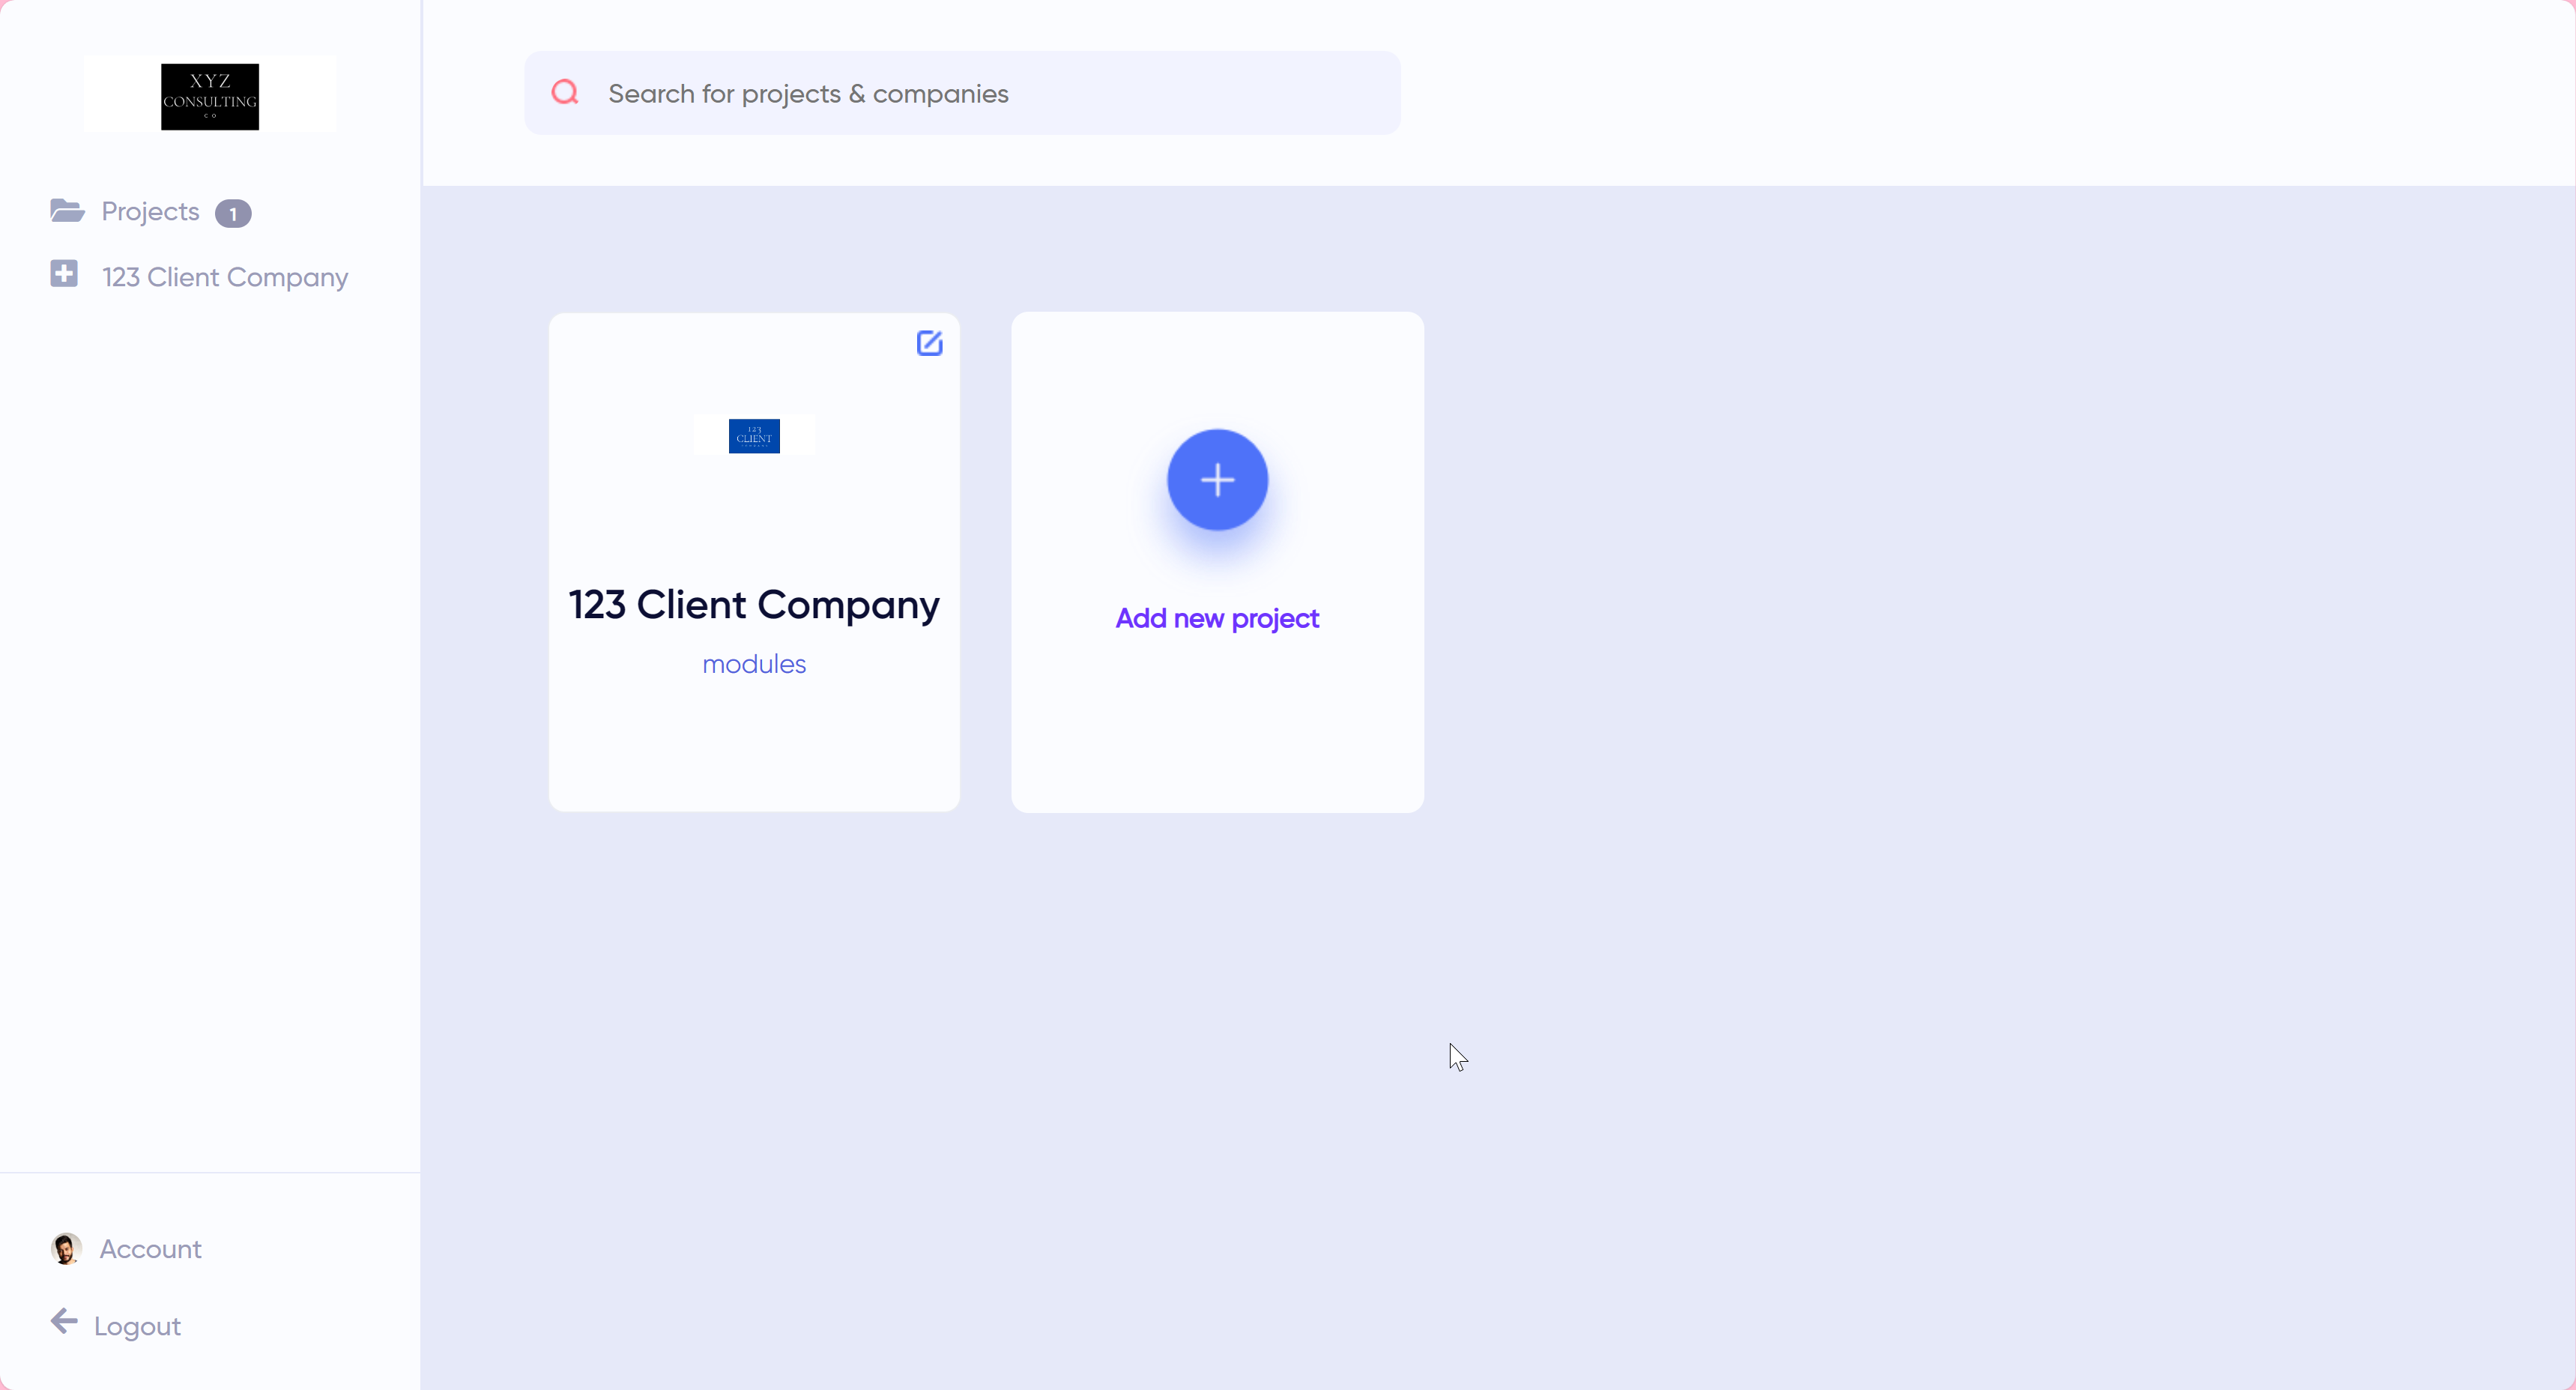Screen dimensions: 2576x1390
Task: Click the 123 Client logo thumbnail on the card
Action: (754, 435)
